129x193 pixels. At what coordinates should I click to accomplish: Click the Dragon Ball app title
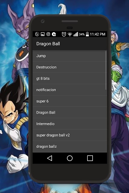pos(48,44)
